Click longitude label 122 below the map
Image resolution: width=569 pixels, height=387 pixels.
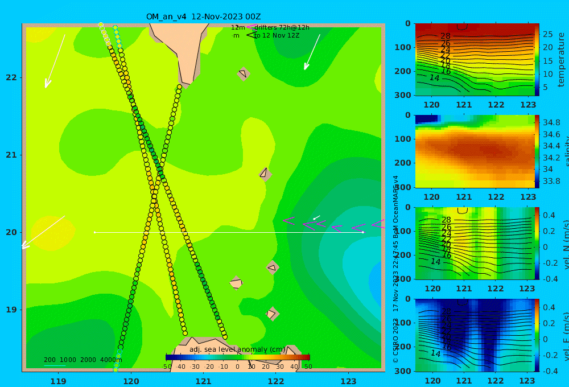pos(276,381)
